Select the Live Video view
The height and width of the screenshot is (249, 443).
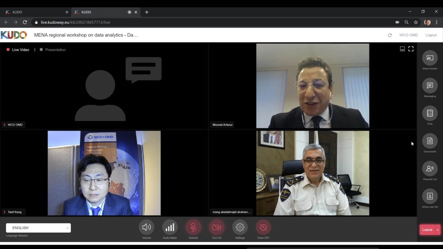point(20,50)
